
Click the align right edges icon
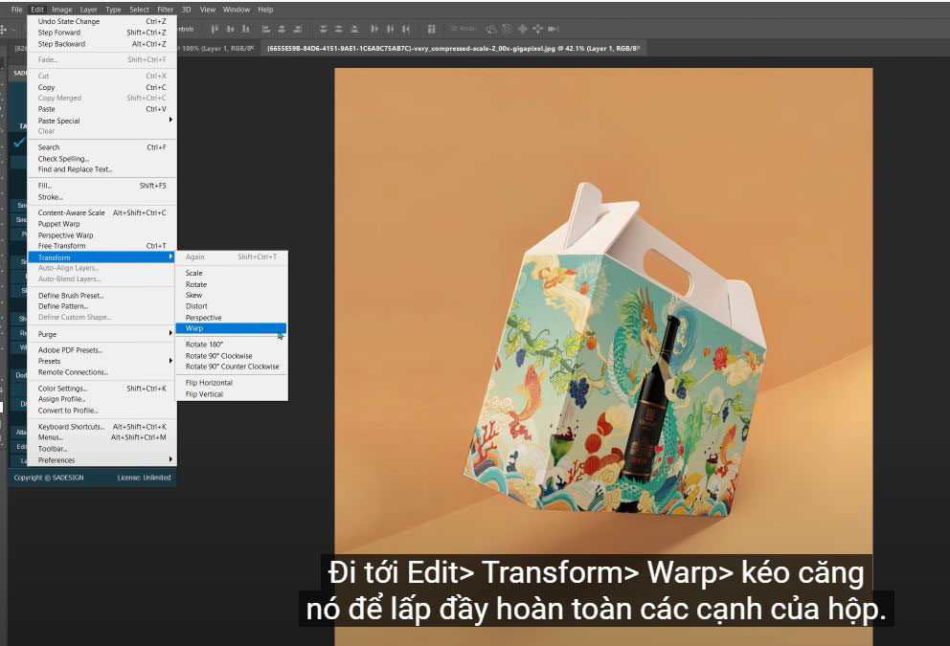[x=298, y=29]
